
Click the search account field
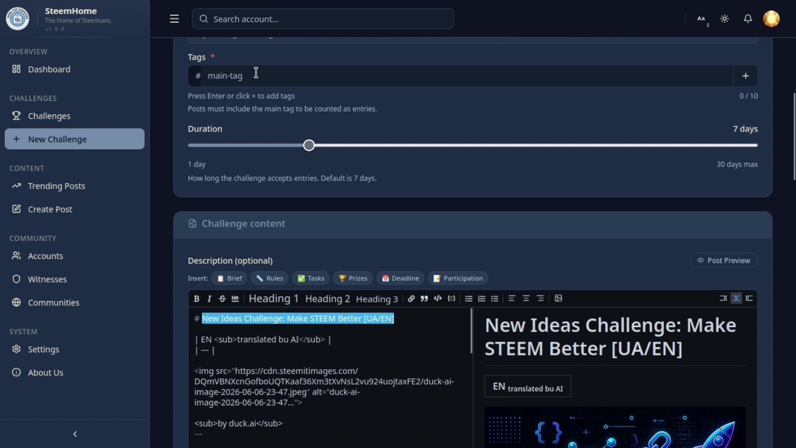[x=323, y=19]
